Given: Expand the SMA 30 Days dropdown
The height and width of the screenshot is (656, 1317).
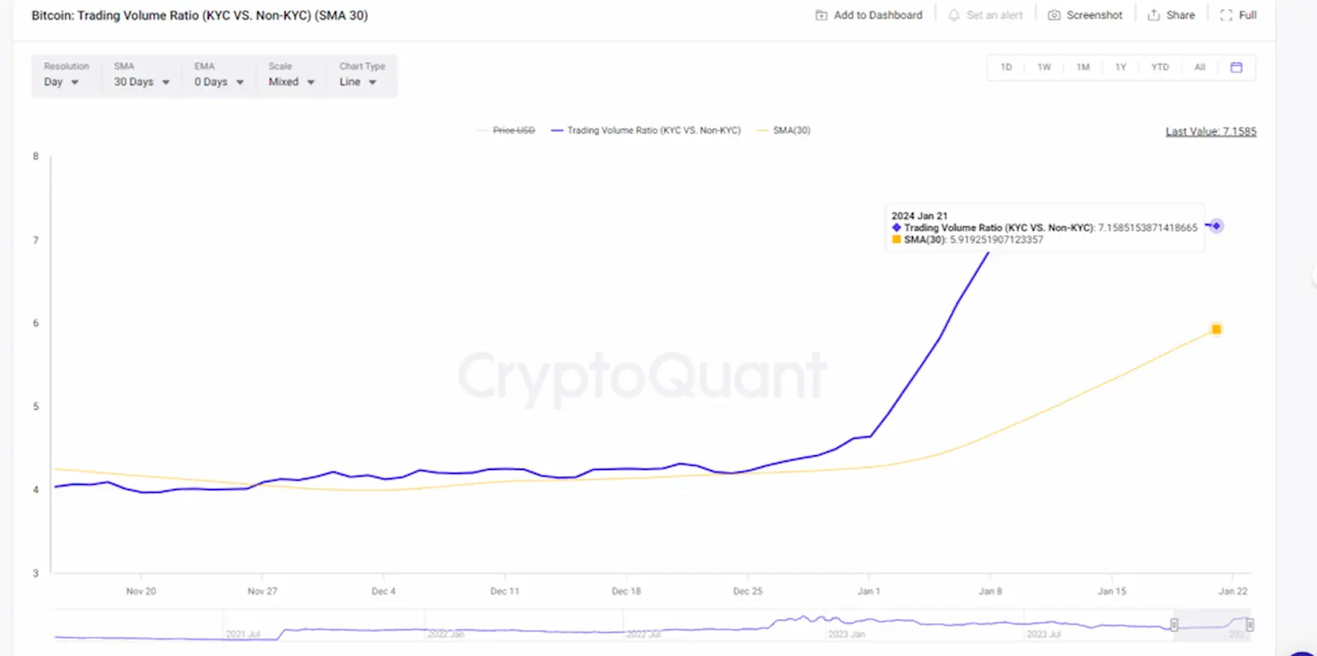Looking at the screenshot, I should 142,81.
